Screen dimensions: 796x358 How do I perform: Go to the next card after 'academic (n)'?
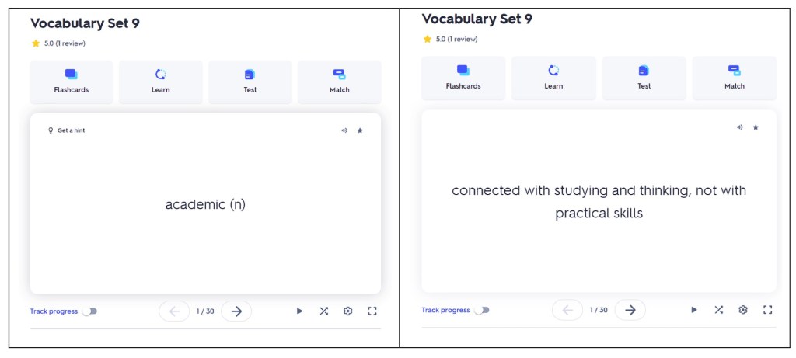pyautogui.click(x=236, y=311)
